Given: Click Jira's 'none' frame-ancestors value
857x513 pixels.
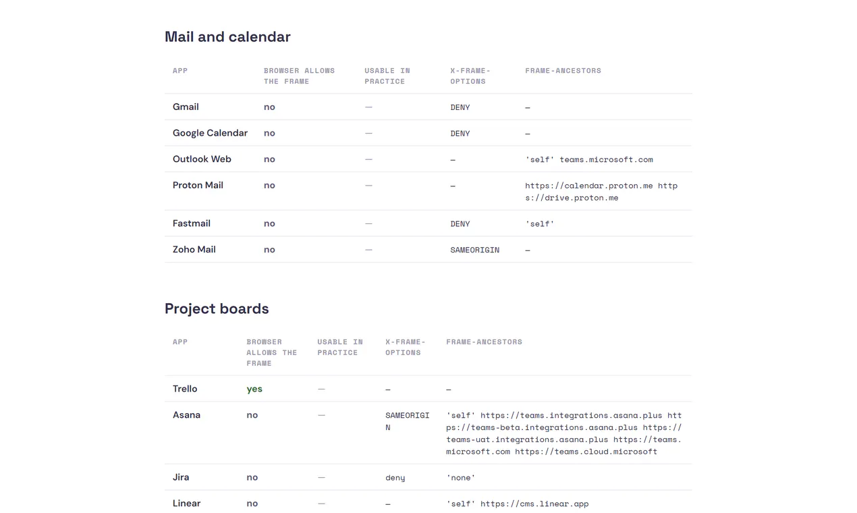Looking at the screenshot, I should point(461,478).
